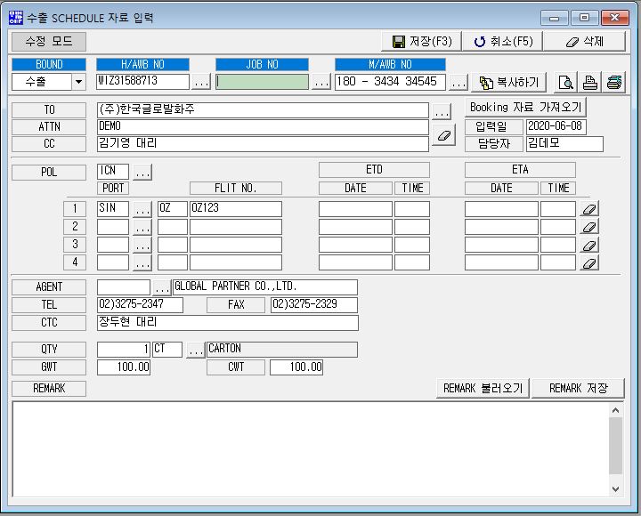Click REMARK 저장 button

(579, 388)
